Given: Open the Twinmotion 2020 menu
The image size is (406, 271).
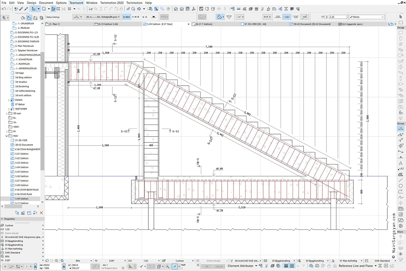Looking at the screenshot, I should 112,2.
